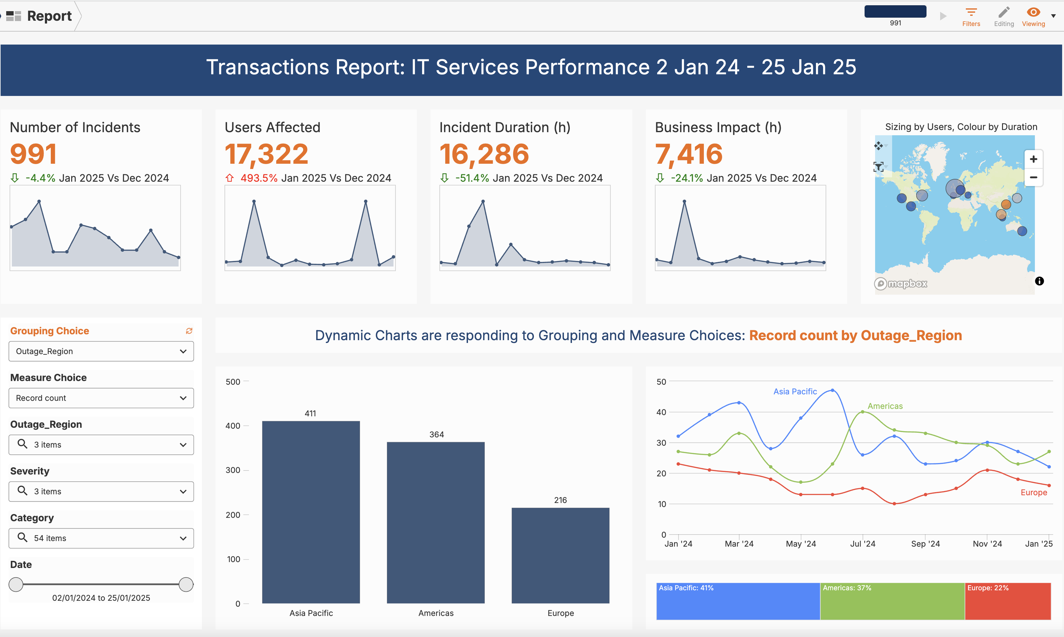This screenshot has width=1064, height=637.
Task: Select the map filter selection tool icon
Action: click(x=879, y=167)
